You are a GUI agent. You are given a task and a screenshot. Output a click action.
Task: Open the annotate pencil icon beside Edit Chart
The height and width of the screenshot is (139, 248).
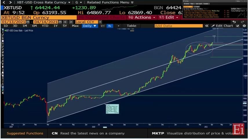click(238, 26)
